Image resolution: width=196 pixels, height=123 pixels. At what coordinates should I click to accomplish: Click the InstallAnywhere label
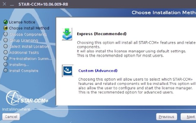pyautogui.click(x=16, y=109)
